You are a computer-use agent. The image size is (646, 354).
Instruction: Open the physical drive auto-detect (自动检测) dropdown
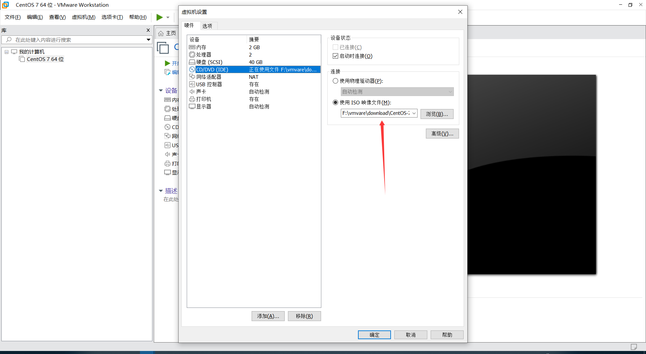pyautogui.click(x=397, y=92)
